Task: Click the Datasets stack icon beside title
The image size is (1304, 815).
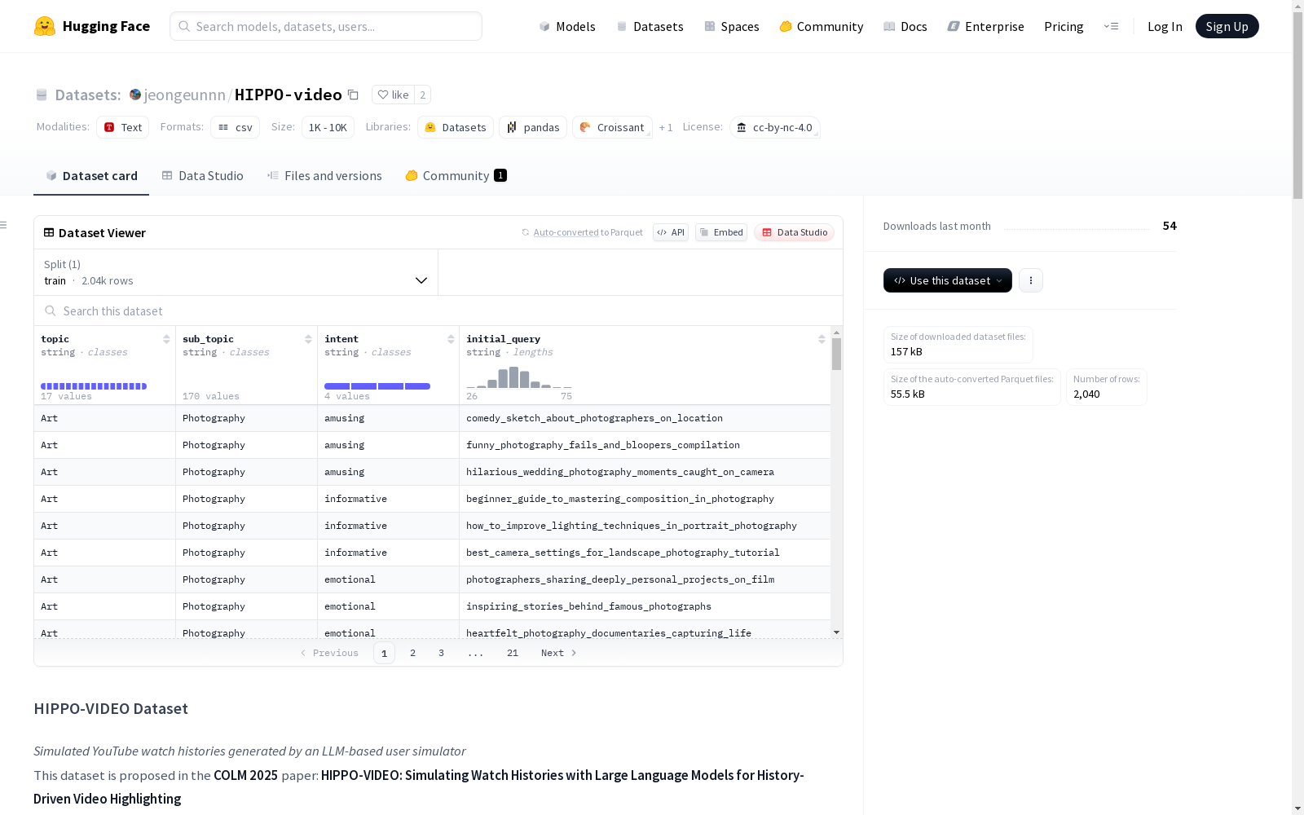Action: tap(42, 95)
